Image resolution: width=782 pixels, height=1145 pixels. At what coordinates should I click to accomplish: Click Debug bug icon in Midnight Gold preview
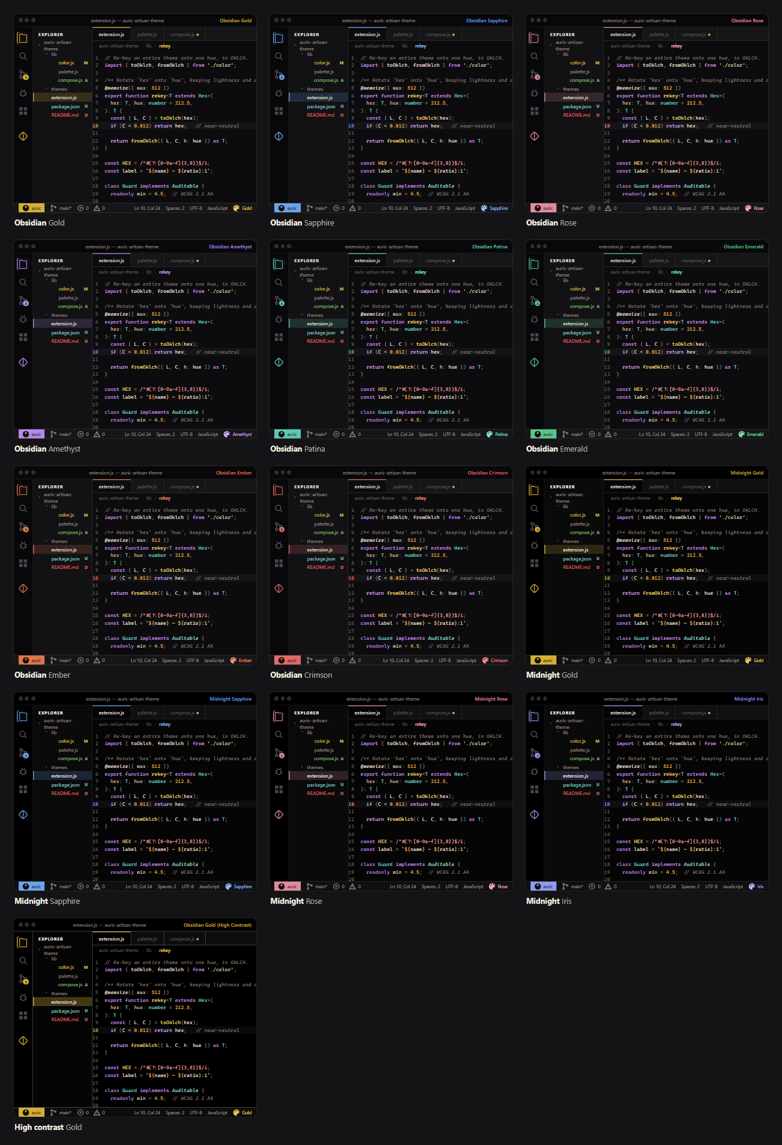pyautogui.click(x=535, y=545)
